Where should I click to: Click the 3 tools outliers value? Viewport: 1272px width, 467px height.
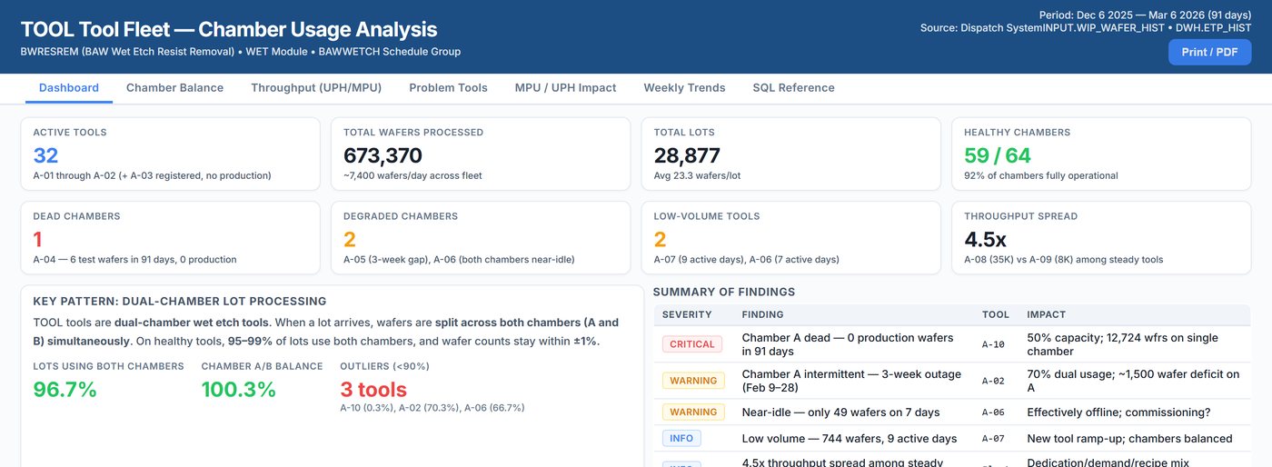click(373, 390)
